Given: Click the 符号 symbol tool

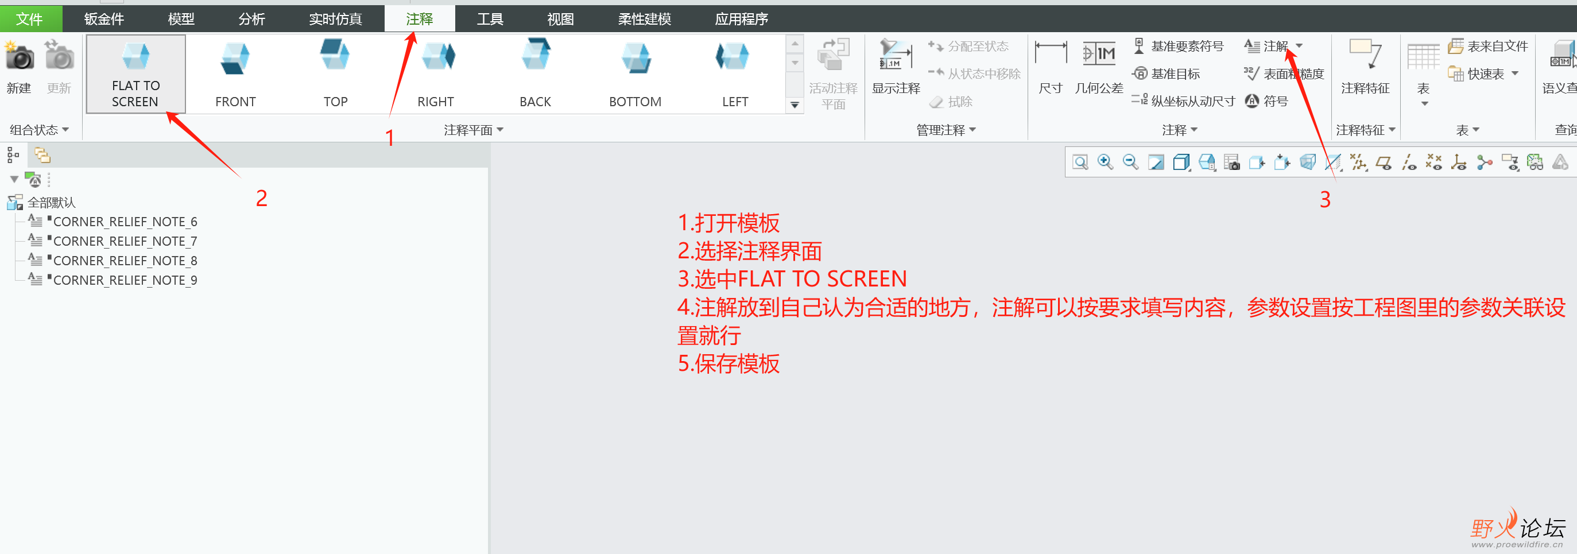Looking at the screenshot, I should click(x=1266, y=101).
